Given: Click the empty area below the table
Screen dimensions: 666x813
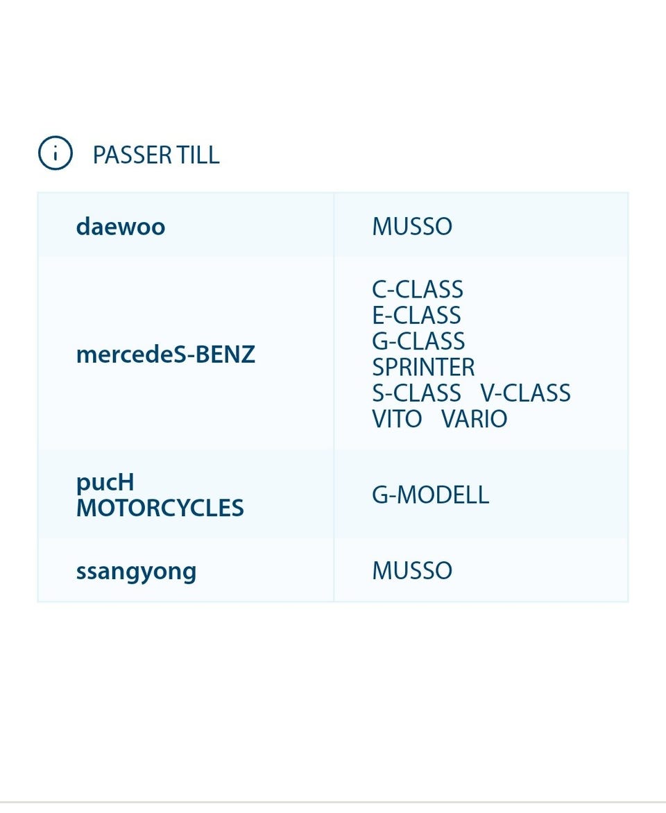Looking at the screenshot, I should (333, 694).
